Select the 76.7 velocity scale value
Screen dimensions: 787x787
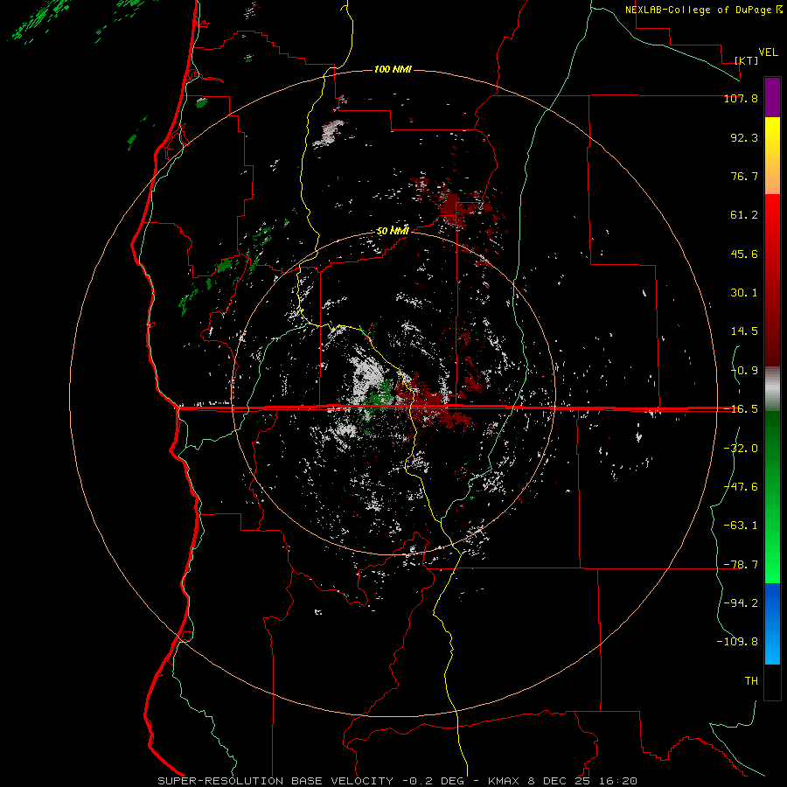(744, 176)
